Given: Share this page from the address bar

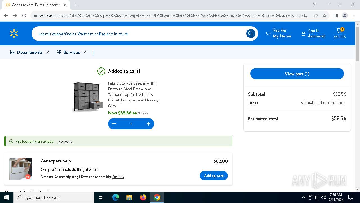Looking at the screenshot, I should tap(316, 16).
